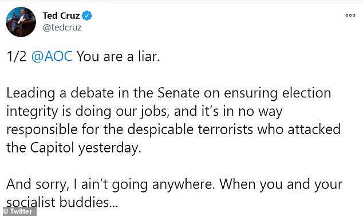Open the @tedcruz handle link
363x216 pixels.
click(62, 28)
